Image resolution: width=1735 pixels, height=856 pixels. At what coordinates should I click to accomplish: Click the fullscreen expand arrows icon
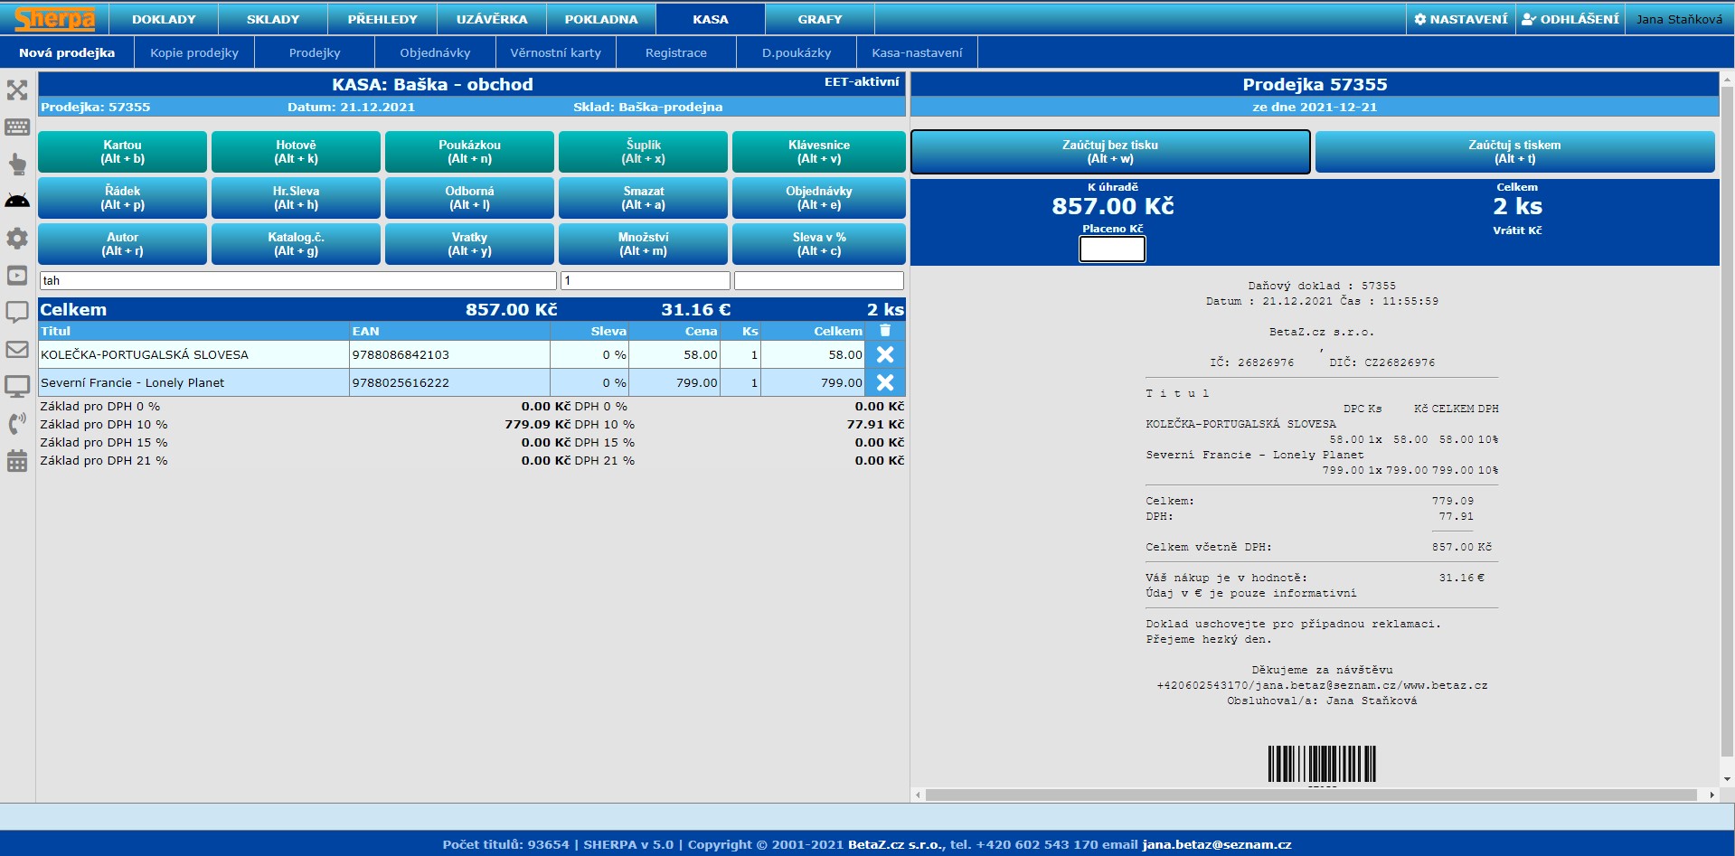tap(17, 89)
